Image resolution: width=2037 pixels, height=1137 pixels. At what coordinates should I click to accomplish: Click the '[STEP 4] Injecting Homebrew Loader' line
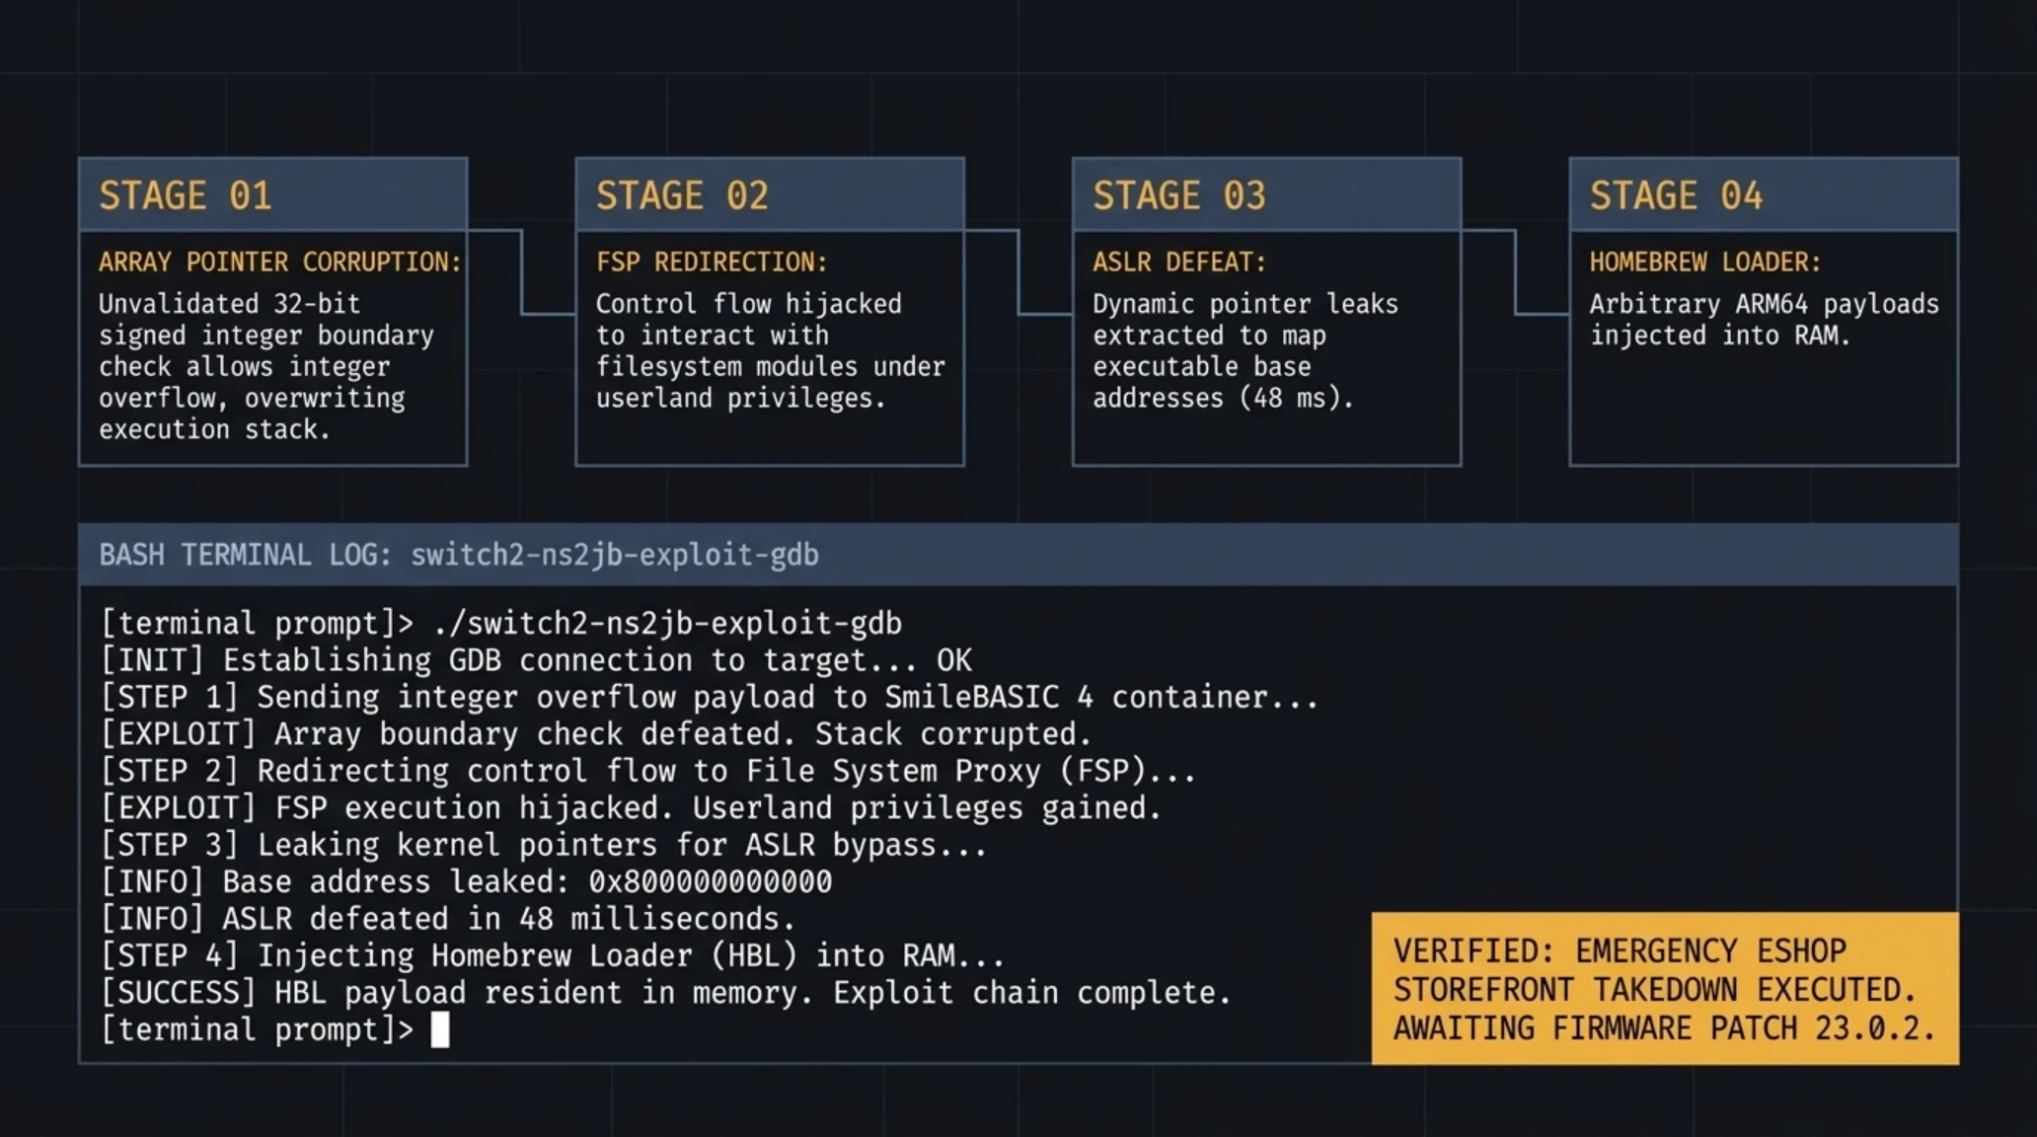point(553,955)
